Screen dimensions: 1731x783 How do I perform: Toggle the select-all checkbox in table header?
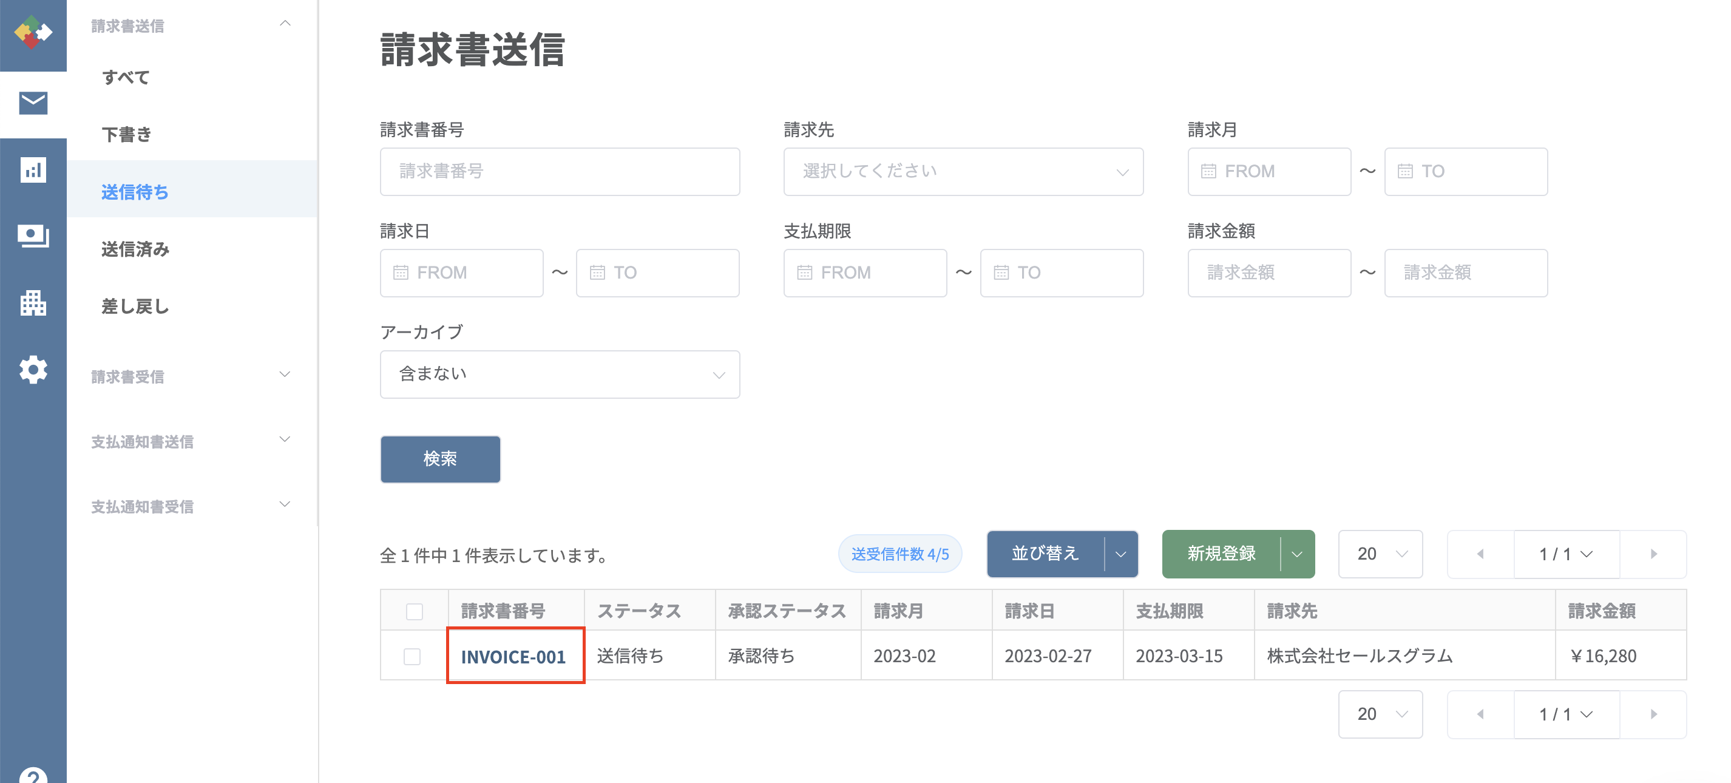coord(415,611)
